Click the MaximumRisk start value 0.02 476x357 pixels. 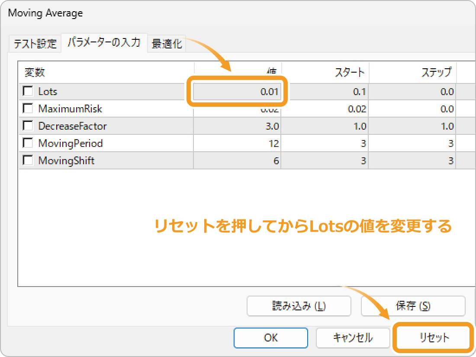[325, 109]
